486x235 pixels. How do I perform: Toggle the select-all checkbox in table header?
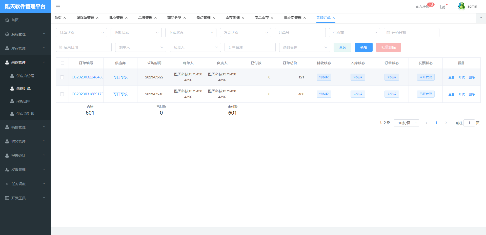pyautogui.click(x=63, y=63)
